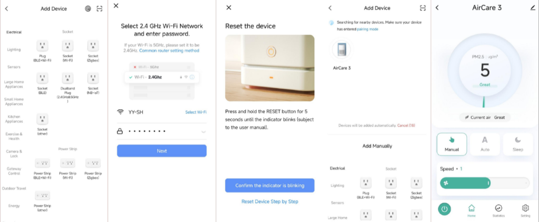Toggle password visibility eye icon
The image size is (539, 222).
coord(203,131)
